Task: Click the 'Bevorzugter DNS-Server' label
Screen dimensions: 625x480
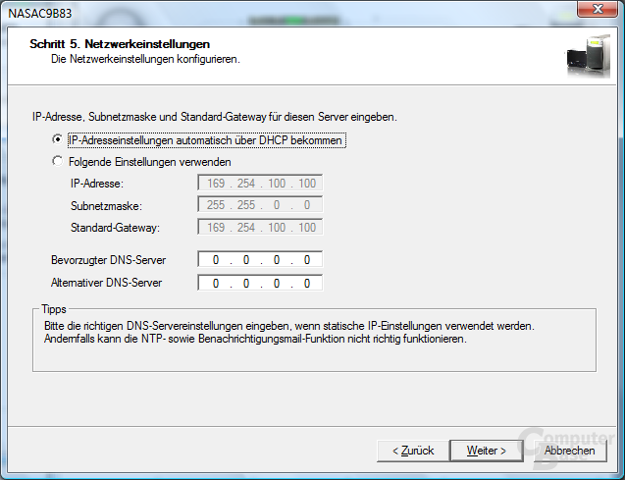Action: [108, 260]
